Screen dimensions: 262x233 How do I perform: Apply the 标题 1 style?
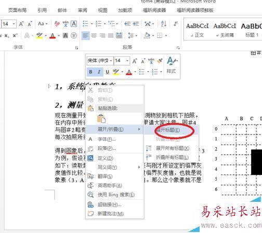click(x=252, y=30)
